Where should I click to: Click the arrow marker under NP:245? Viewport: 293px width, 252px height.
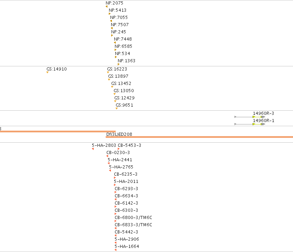click(112, 35)
